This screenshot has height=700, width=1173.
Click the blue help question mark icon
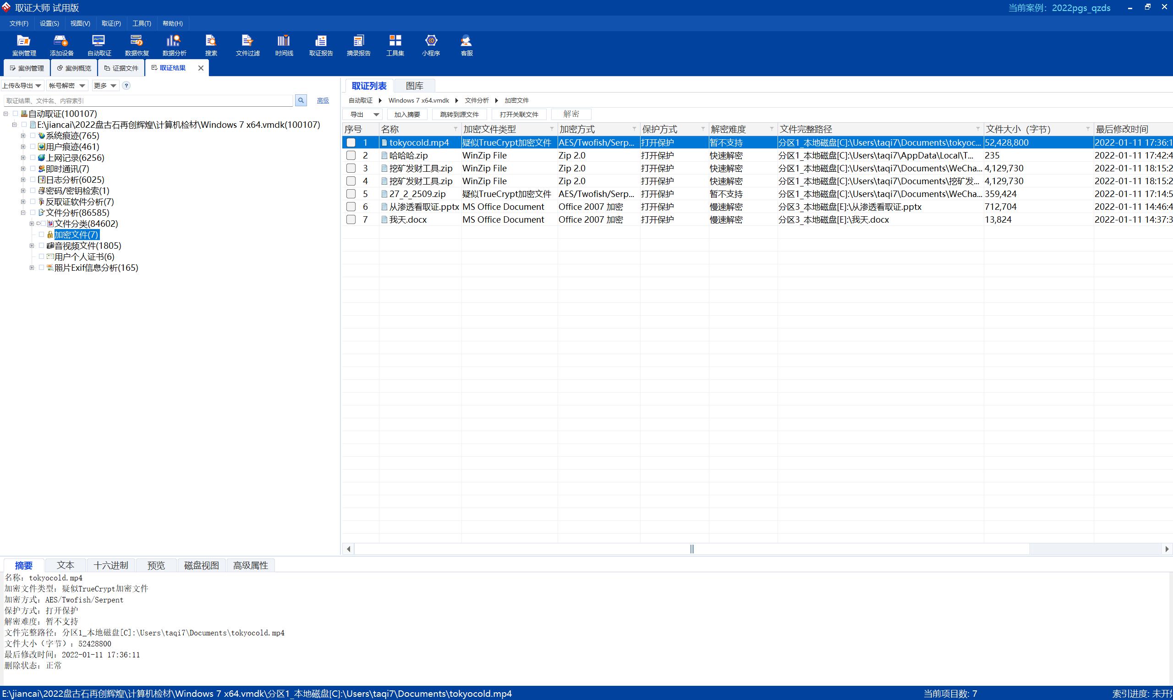[126, 85]
